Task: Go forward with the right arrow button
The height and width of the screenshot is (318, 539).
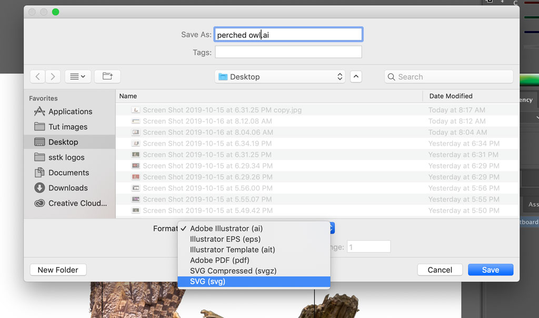Action: [x=53, y=77]
